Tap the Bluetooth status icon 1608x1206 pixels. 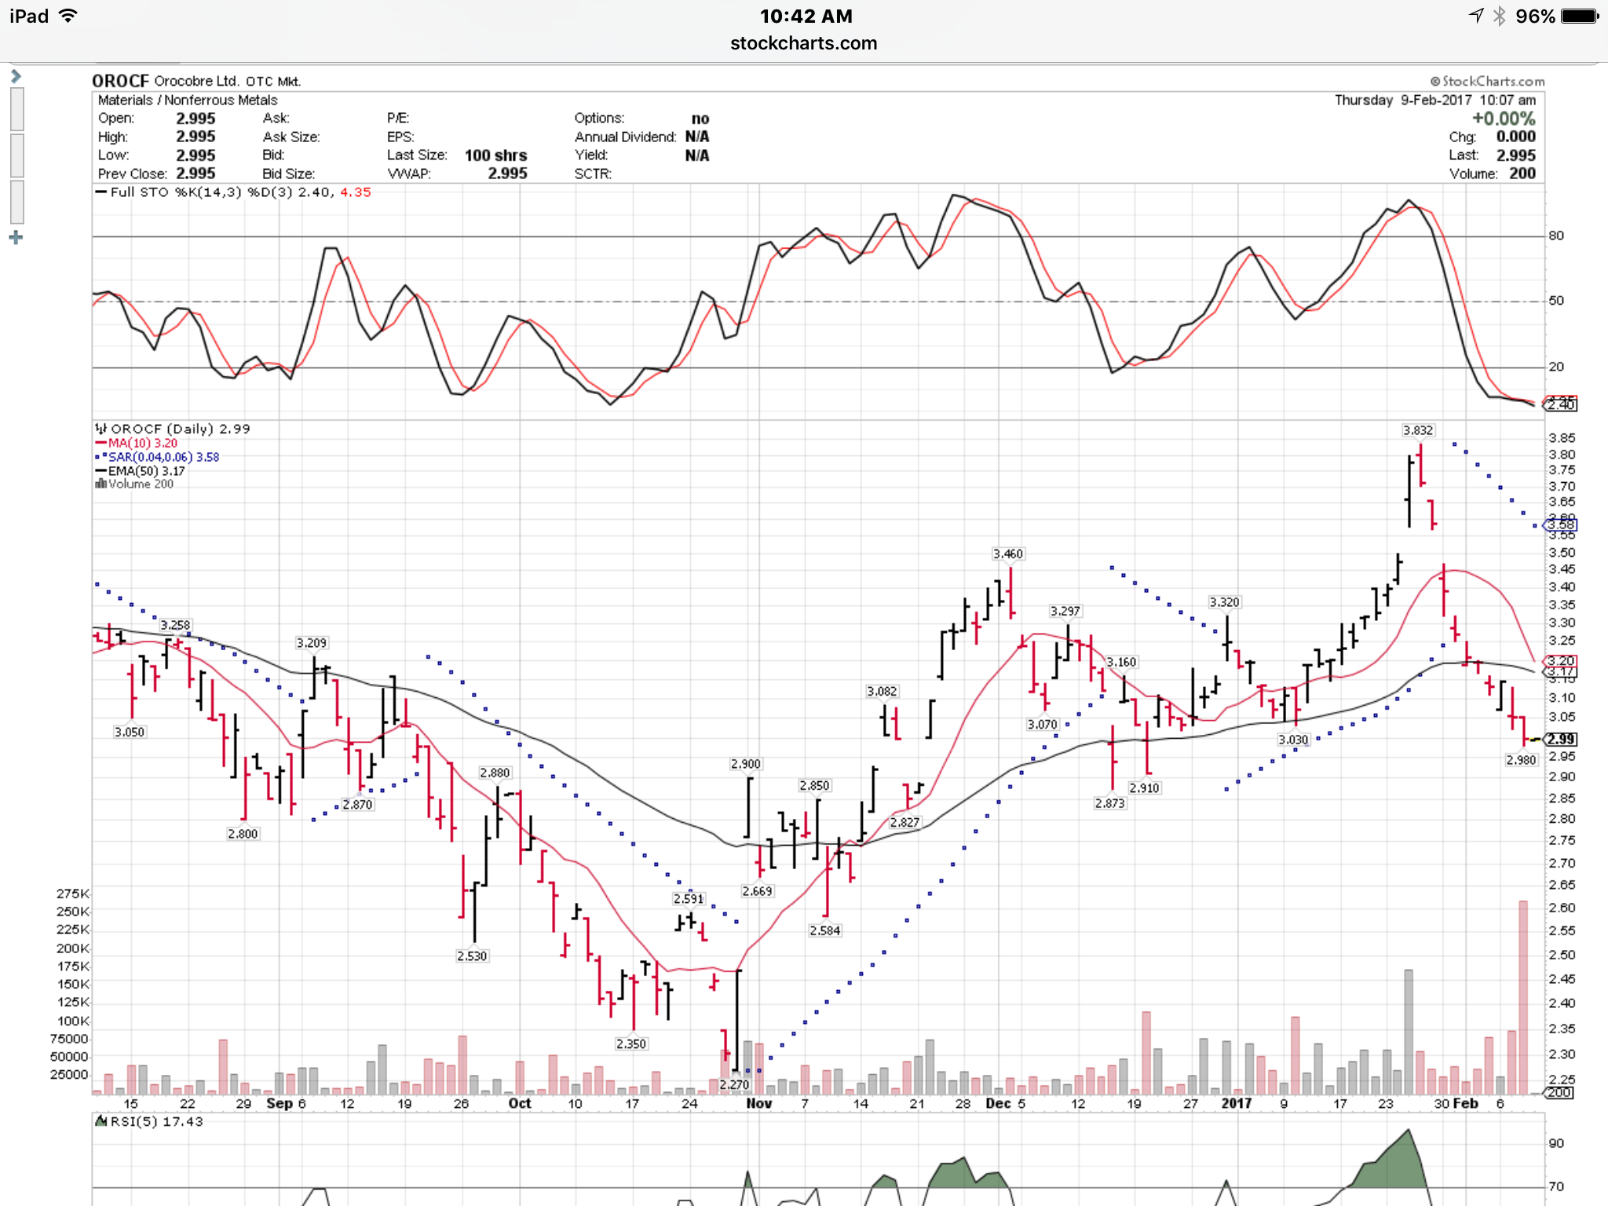pyautogui.click(x=1499, y=16)
